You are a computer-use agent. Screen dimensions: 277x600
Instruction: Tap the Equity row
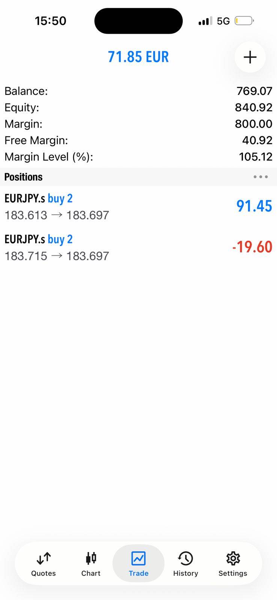(138, 108)
